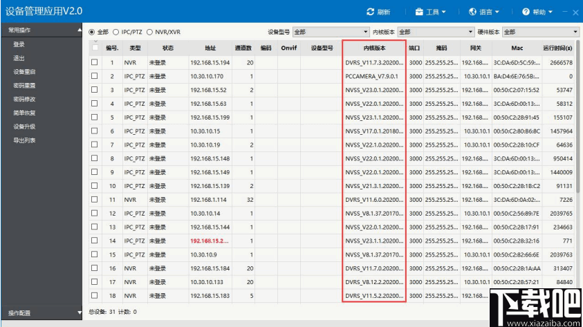Click the red address 192.168.15.2... cell

tap(210, 241)
